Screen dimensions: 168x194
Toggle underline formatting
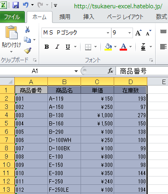[68, 47]
